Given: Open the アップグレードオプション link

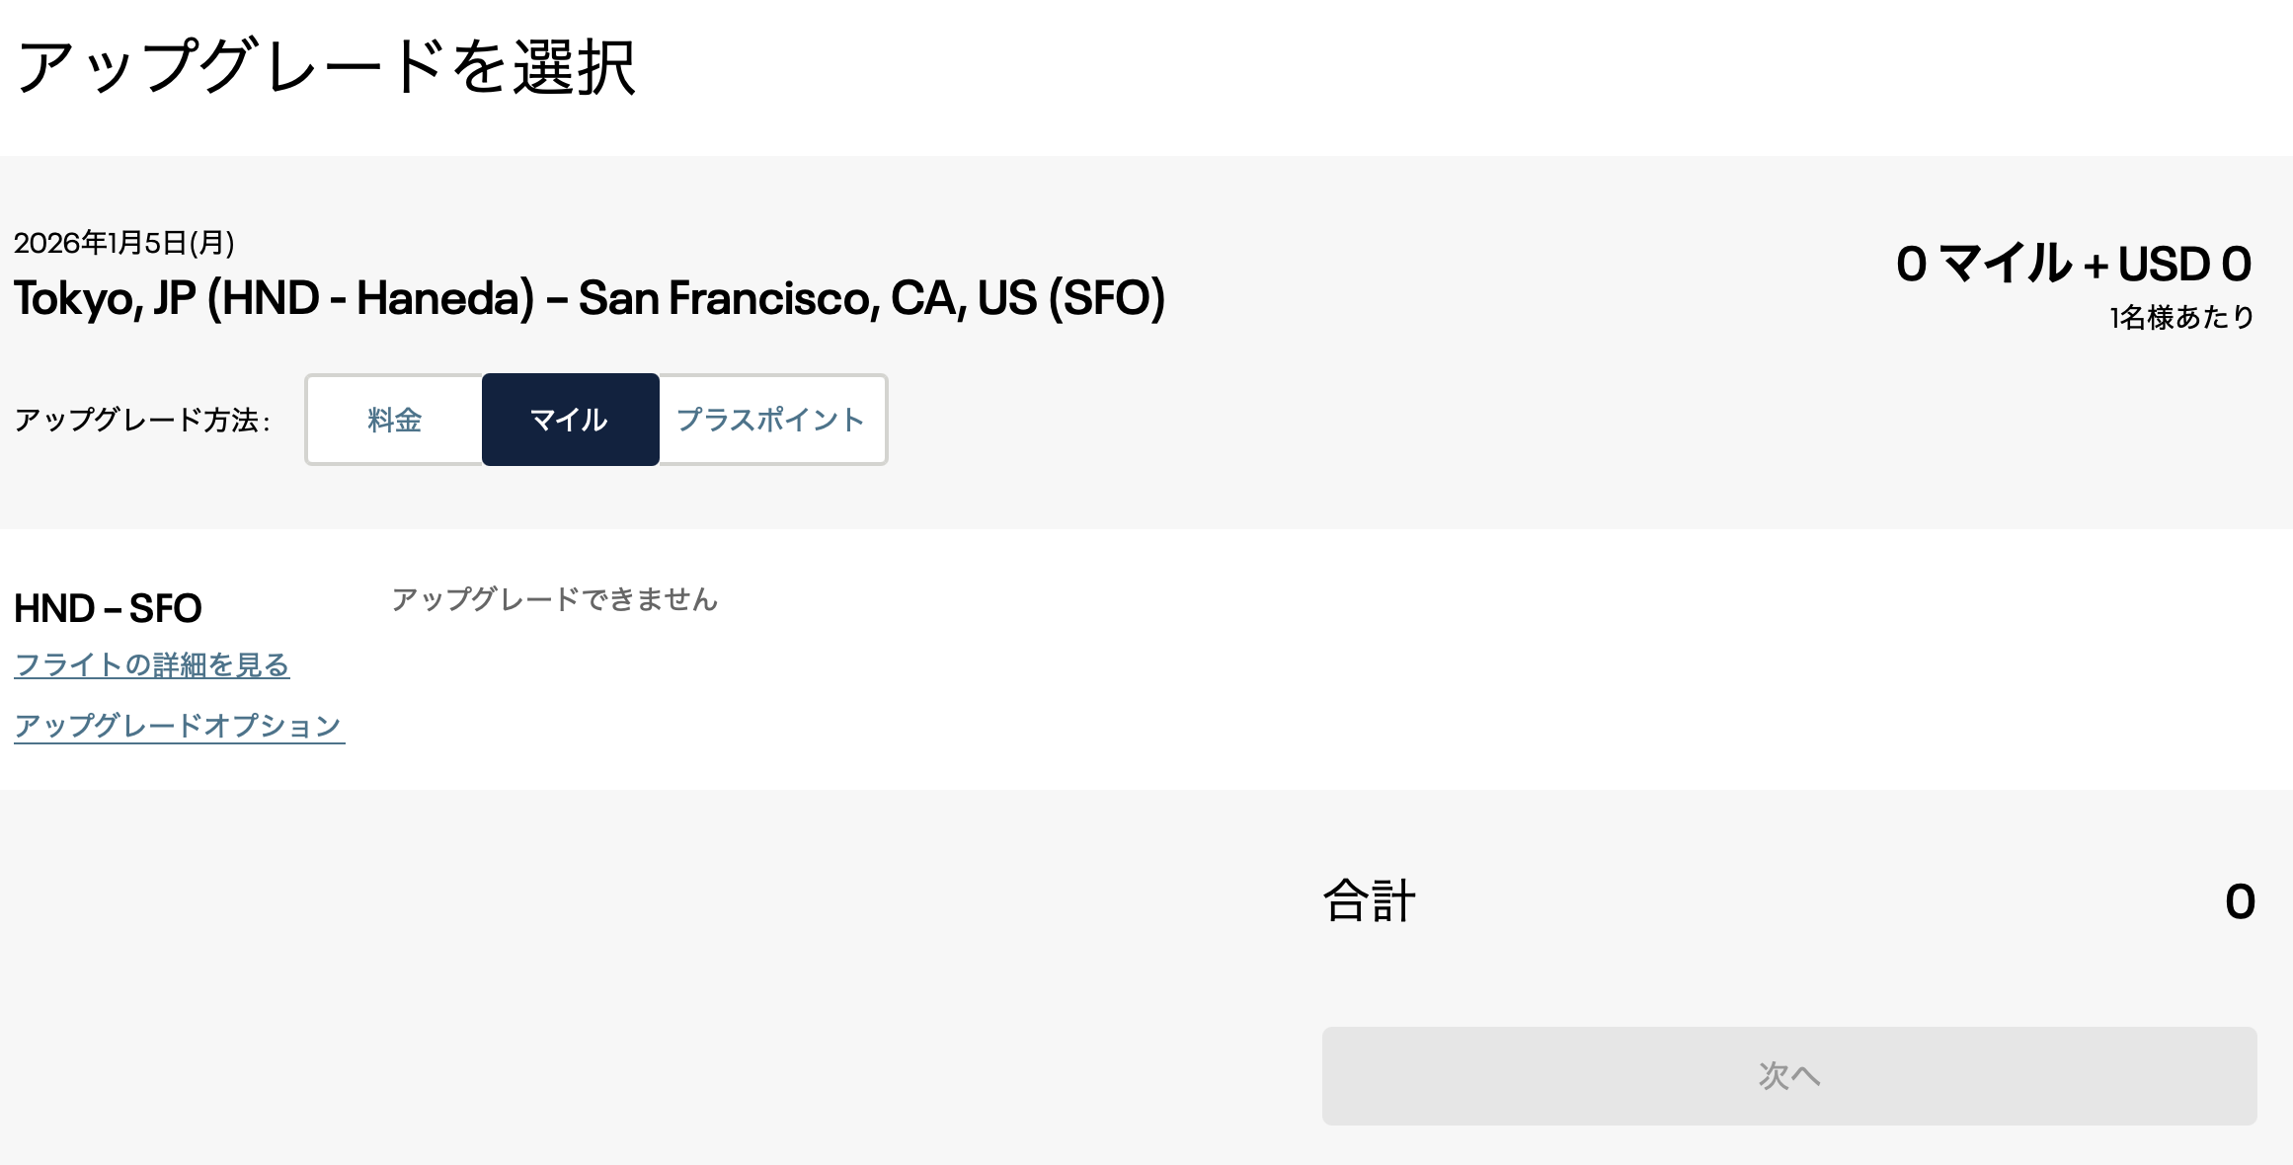Looking at the screenshot, I should pyautogui.click(x=179, y=726).
